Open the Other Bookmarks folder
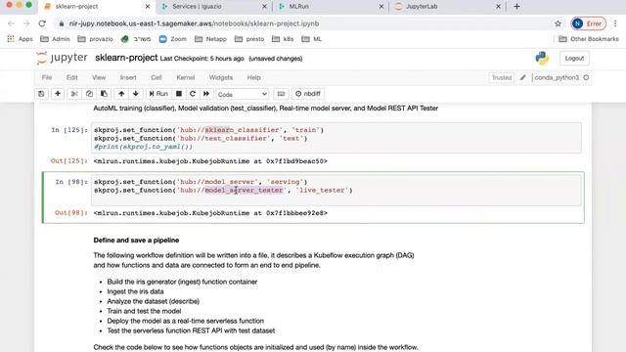 (x=589, y=39)
